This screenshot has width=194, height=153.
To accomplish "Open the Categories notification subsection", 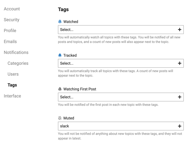I will [18, 63].
